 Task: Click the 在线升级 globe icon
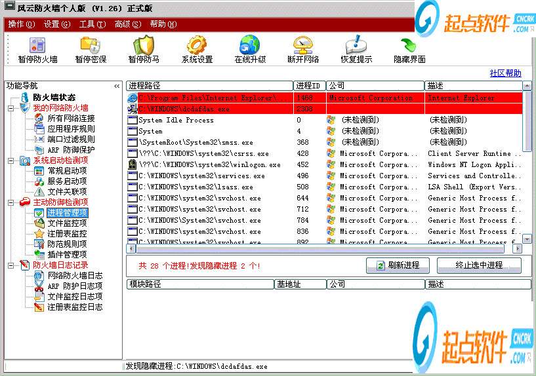click(250, 45)
